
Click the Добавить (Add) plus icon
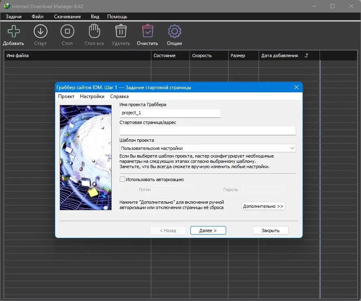point(13,31)
